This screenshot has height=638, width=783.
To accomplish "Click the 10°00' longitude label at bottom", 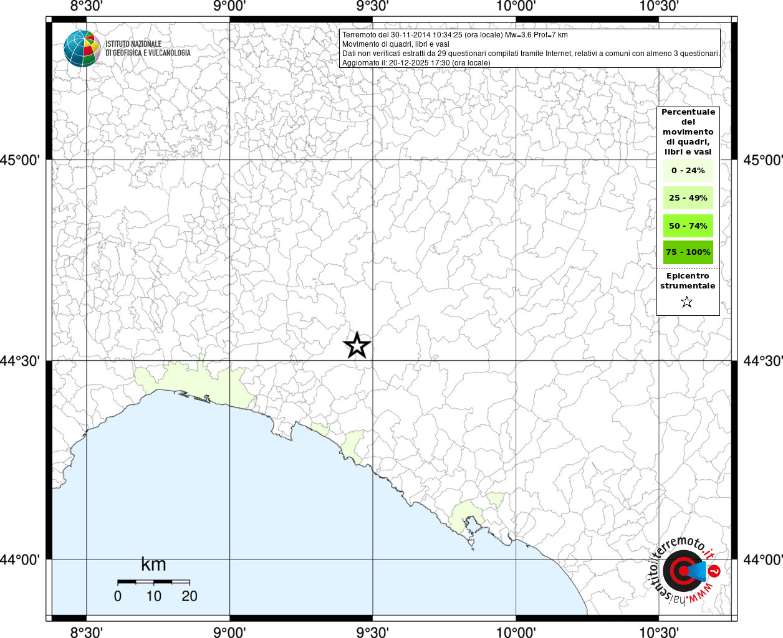I will point(516,632).
